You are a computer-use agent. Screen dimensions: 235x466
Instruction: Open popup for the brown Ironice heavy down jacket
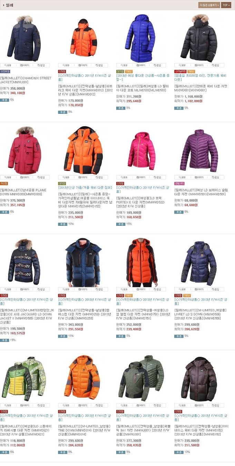tap(215, 405)
